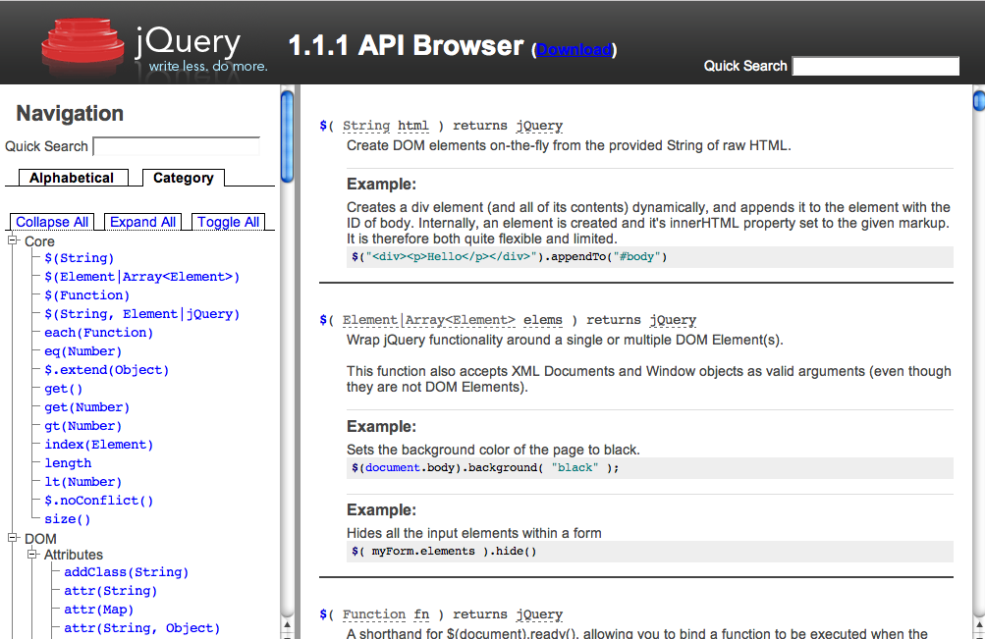Switch to the Category tab
The image size is (985, 639).
(183, 178)
